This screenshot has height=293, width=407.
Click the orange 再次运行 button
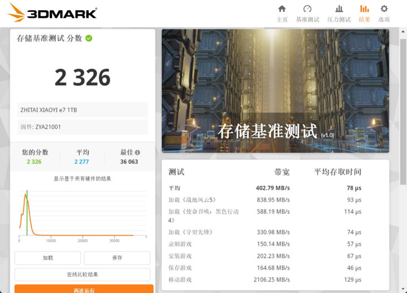coord(84,289)
